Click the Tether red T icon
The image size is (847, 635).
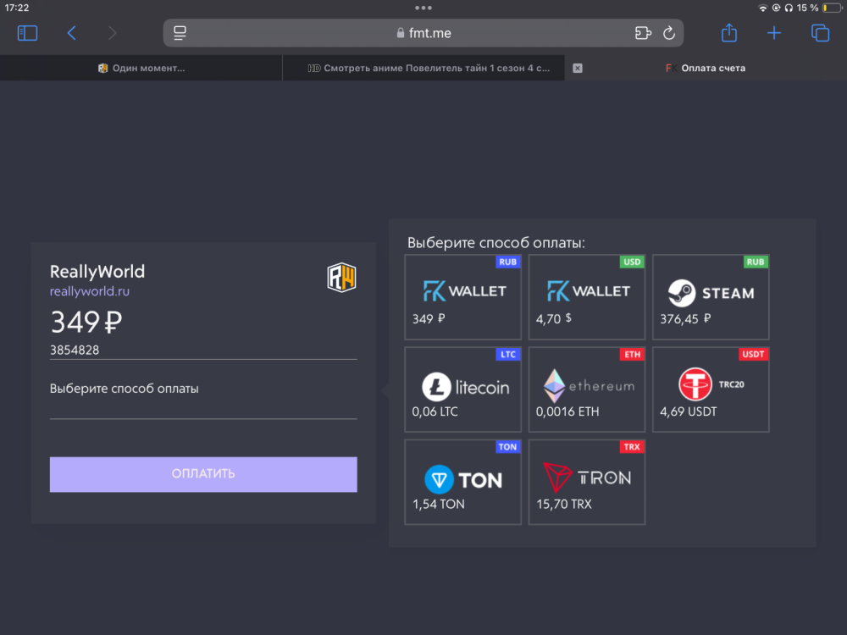click(x=695, y=384)
